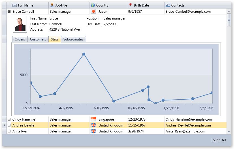235x150 pixels.
Task: Expand the Andrea Deville row
Action: point(9,125)
